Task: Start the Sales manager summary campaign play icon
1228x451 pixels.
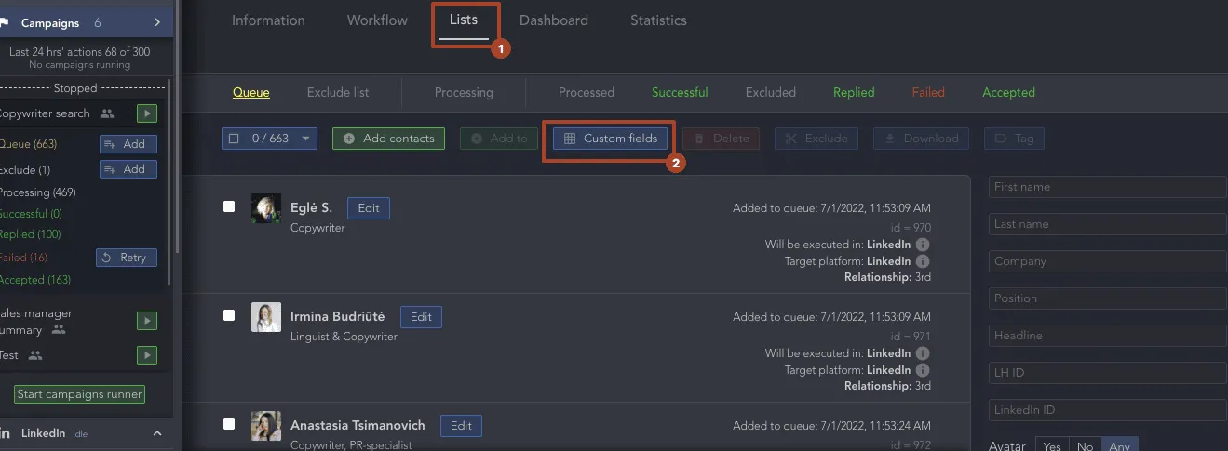Action: tap(147, 321)
